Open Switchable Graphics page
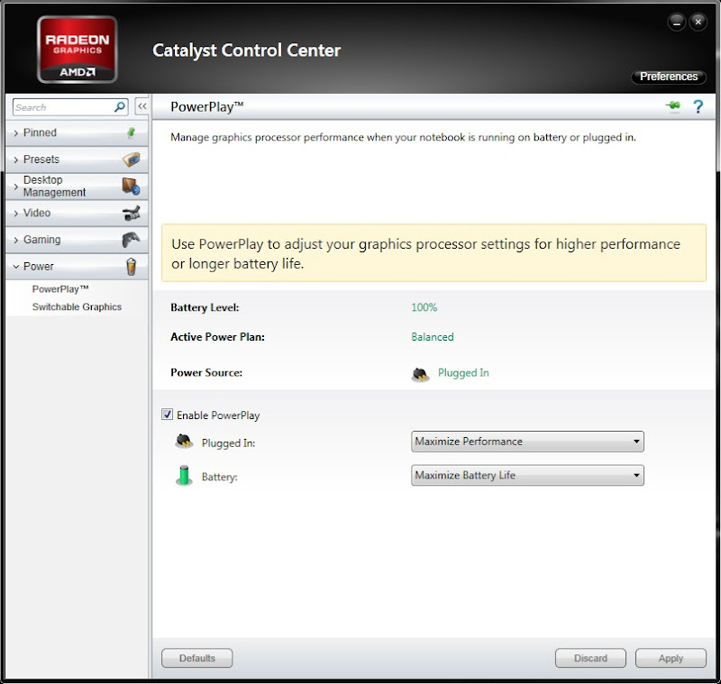The image size is (721, 684). 77,306
